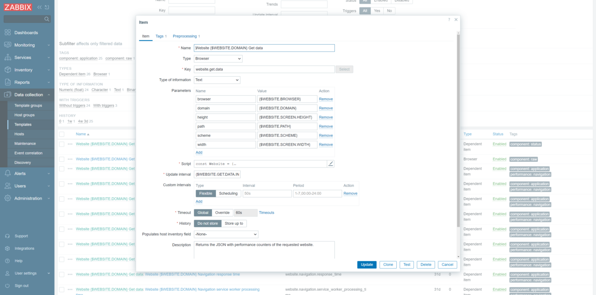Click the Update button to save the item

pos(367,264)
